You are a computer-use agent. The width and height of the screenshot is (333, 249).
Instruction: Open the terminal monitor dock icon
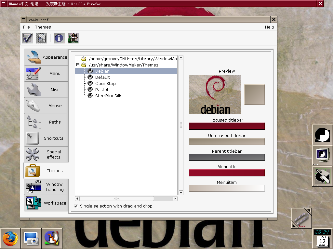tap(322, 155)
